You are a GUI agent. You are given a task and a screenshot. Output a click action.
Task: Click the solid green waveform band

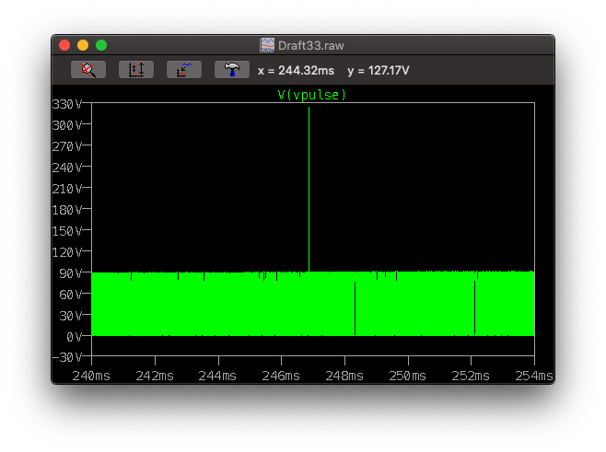click(x=313, y=304)
